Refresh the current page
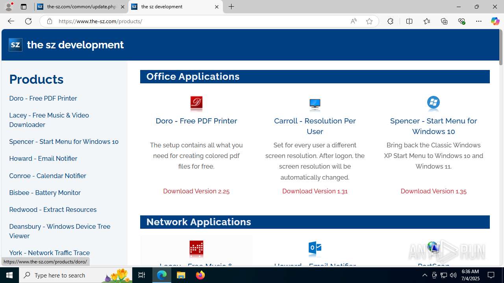The image size is (504, 283). click(x=28, y=21)
